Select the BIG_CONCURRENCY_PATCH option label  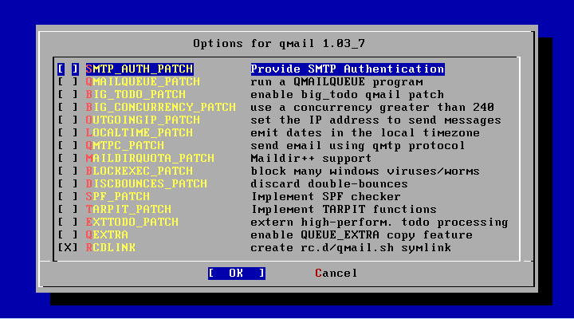(161, 108)
